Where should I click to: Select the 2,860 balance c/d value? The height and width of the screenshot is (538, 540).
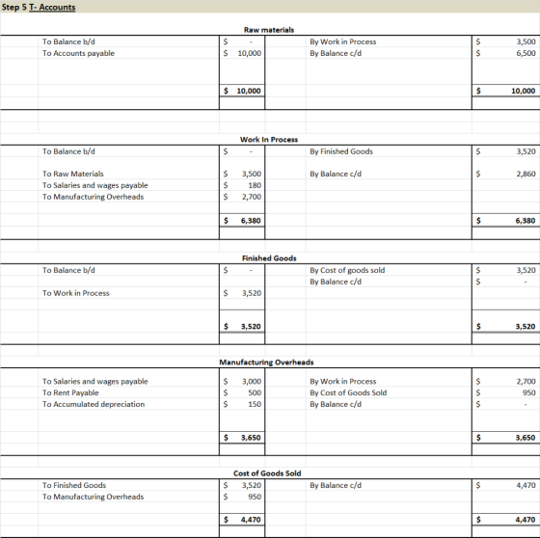pyautogui.click(x=526, y=174)
